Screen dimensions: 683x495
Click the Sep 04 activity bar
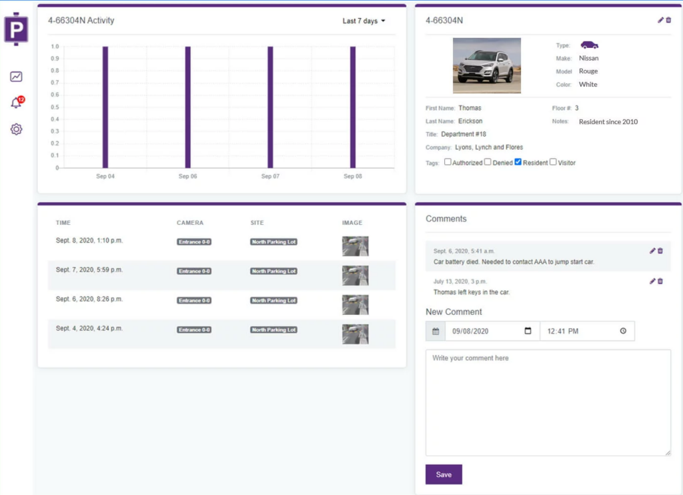(105, 107)
